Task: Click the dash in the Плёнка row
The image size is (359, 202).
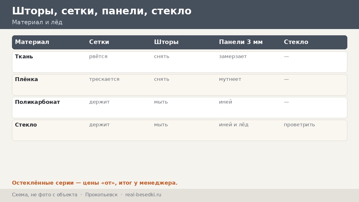Action: click(x=286, y=79)
